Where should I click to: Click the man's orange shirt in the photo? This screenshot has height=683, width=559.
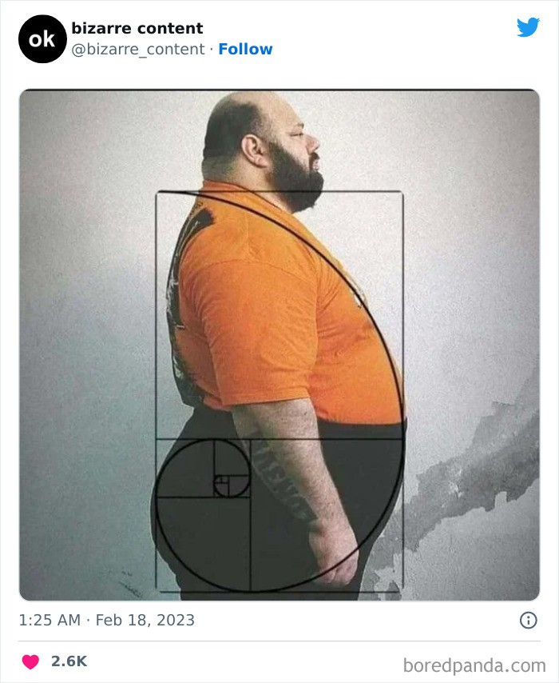[279, 305]
